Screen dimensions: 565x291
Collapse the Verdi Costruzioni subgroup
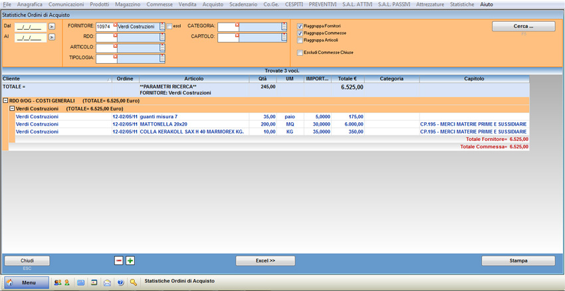click(12, 108)
